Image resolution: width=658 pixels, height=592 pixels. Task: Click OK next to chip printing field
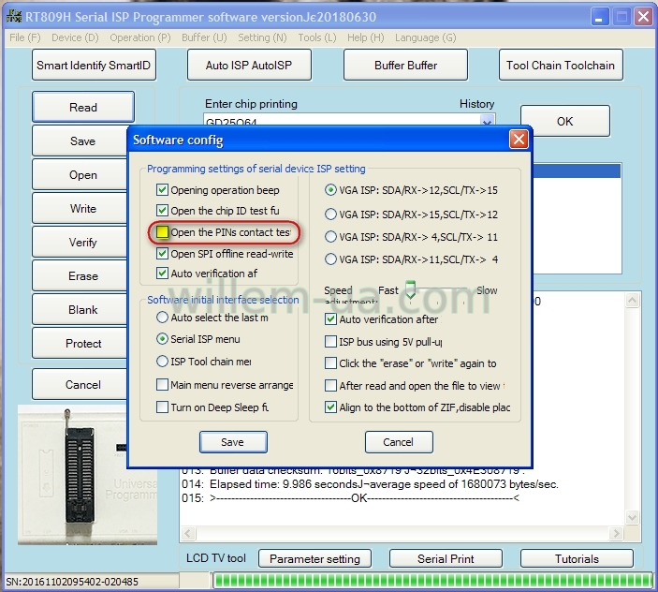click(564, 121)
